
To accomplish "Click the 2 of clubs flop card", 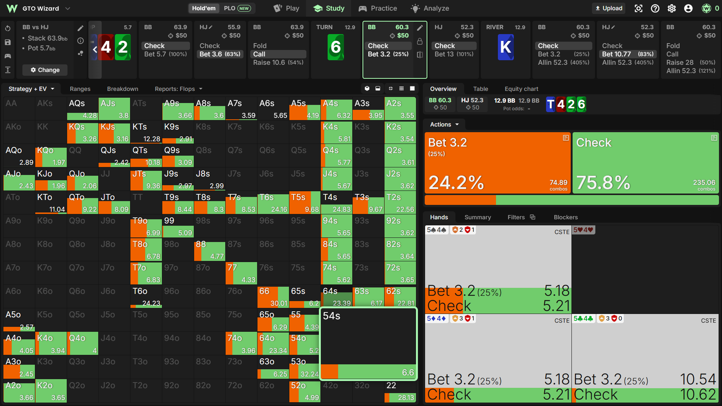I will [x=122, y=47].
